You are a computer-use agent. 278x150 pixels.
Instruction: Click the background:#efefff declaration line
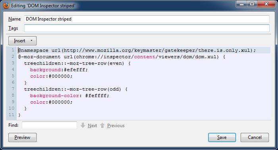click(59, 70)
